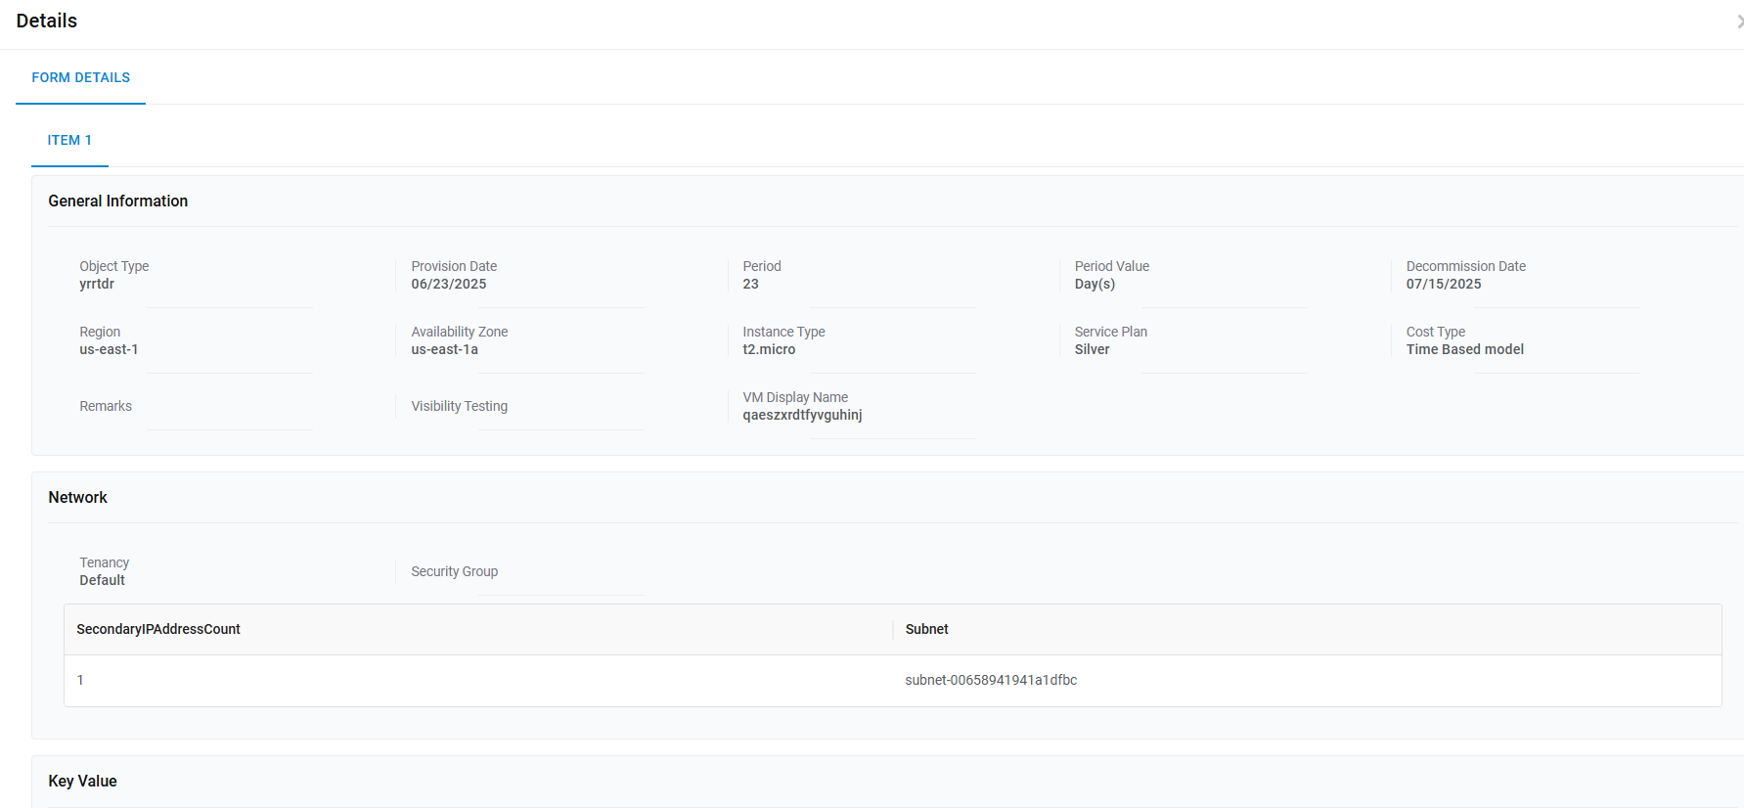Click the Tenancy field showing Default

pyautogui.click(x=102, y=581)
